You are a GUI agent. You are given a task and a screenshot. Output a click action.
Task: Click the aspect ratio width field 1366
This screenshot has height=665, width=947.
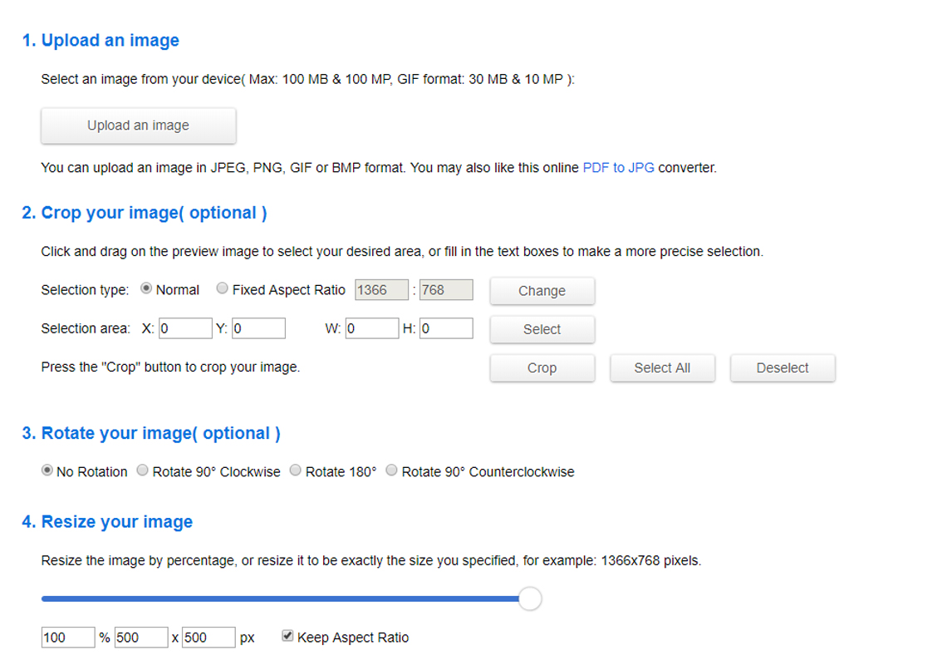[x=381, y=289]
